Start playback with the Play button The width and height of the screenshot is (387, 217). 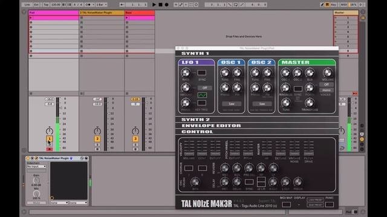click(154, 4)
